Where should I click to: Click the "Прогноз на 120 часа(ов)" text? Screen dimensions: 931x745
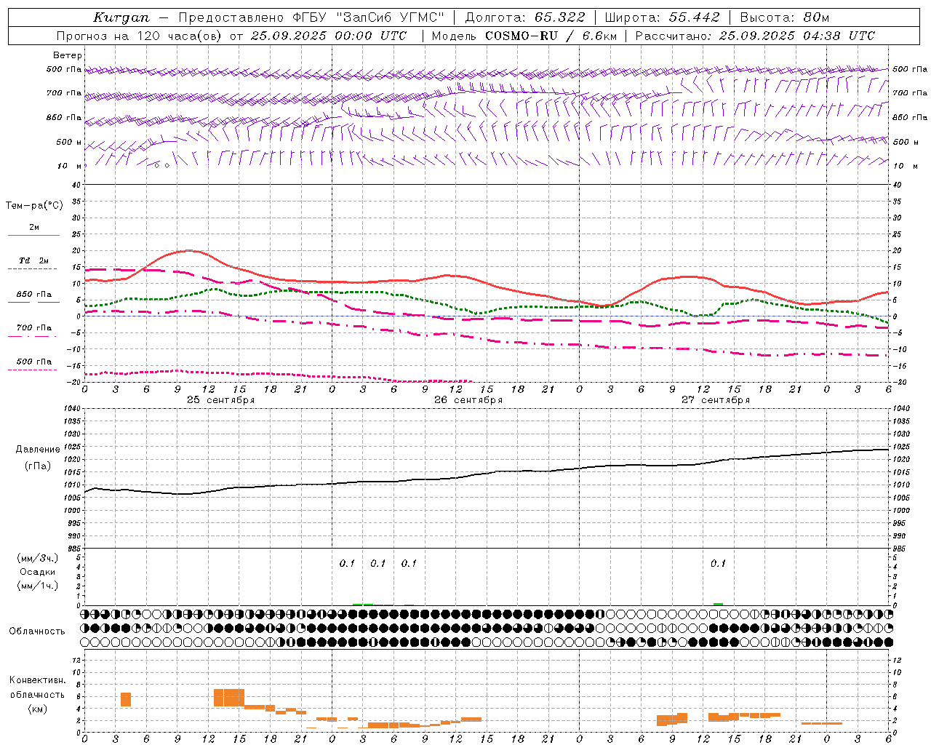[140, 36]
